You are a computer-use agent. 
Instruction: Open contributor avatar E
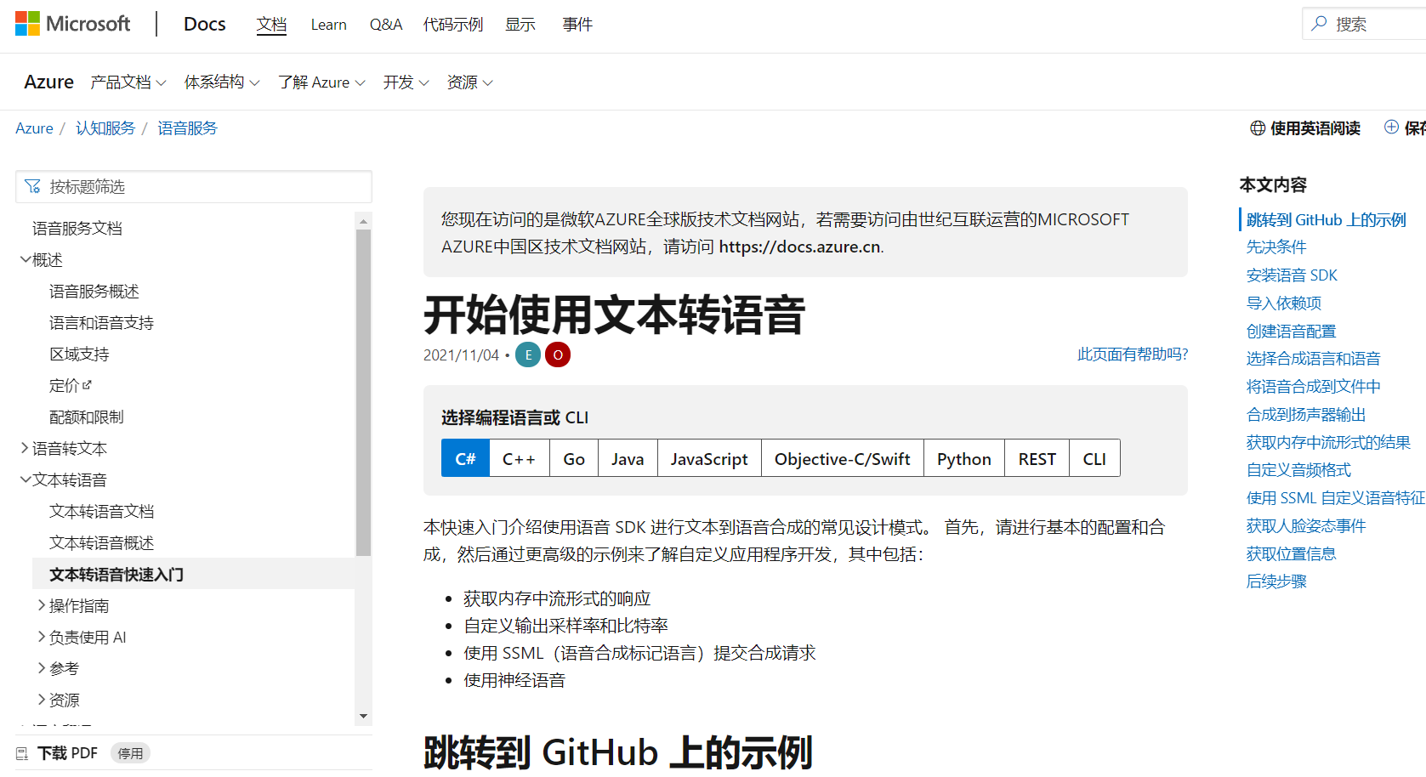point(528,354)
